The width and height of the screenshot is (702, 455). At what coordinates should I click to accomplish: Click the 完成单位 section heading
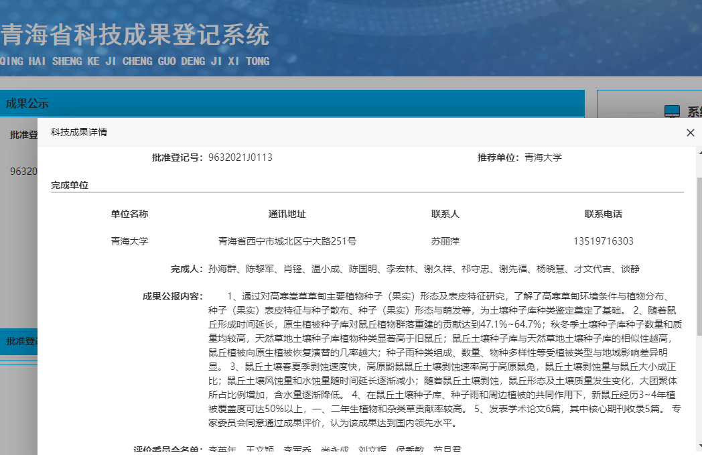tap(70, 185)
